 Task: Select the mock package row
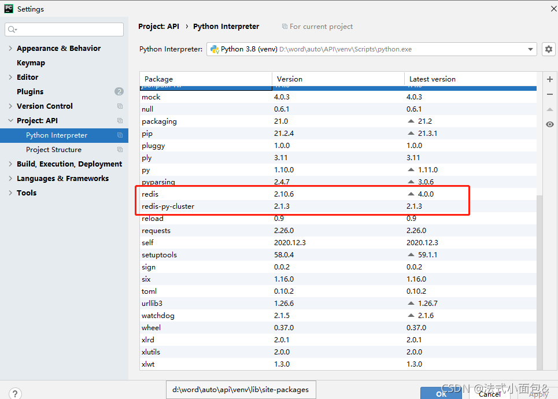click(338, 97)
